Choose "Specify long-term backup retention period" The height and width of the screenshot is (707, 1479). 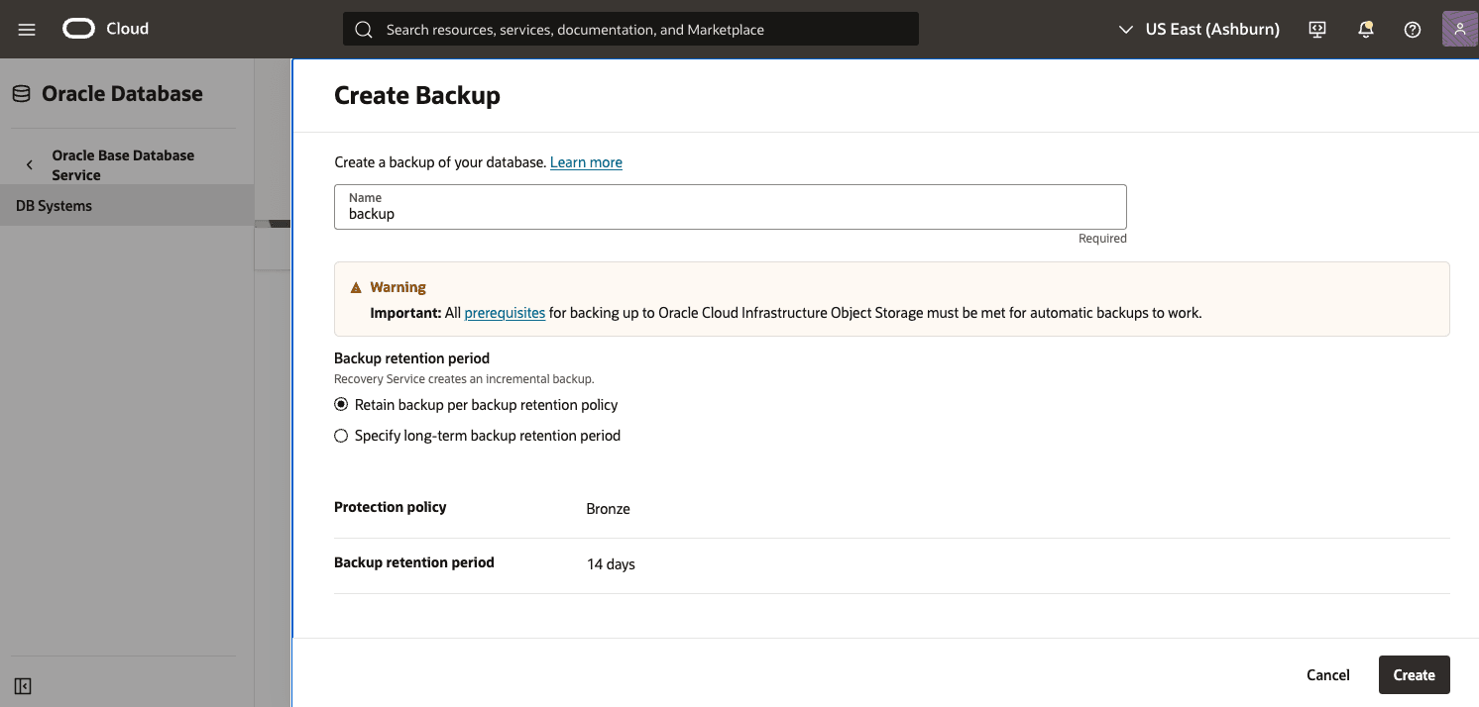(x=341, y=435)
